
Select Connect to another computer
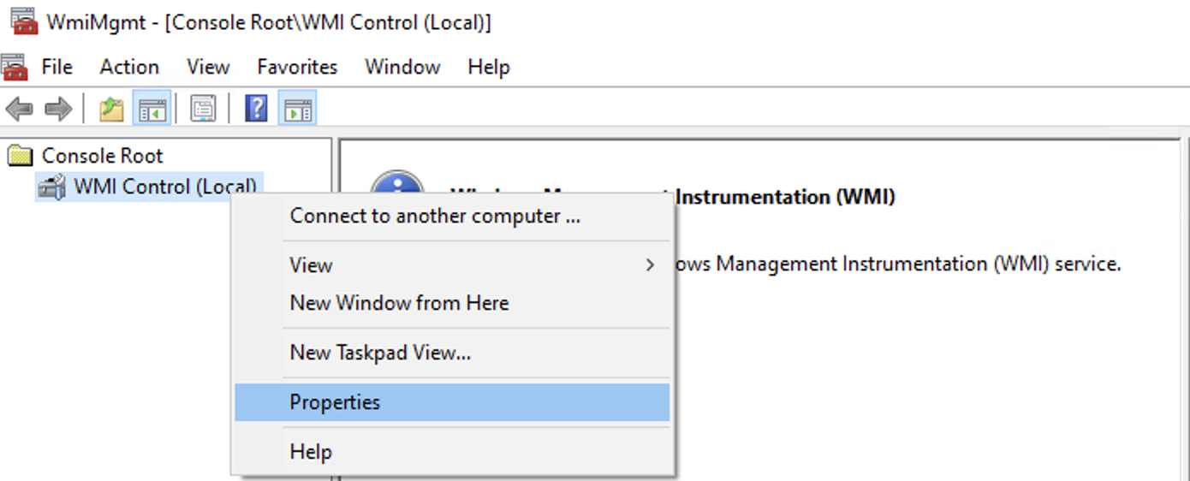pos(435,216)
